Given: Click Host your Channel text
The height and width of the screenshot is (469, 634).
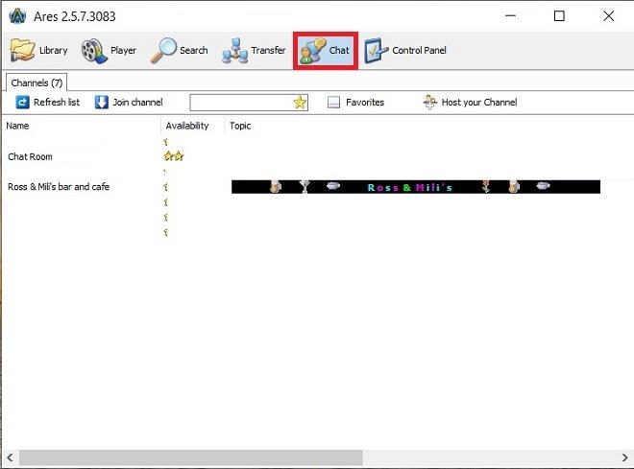Looking at the screenshot, I should click(479, 102).
